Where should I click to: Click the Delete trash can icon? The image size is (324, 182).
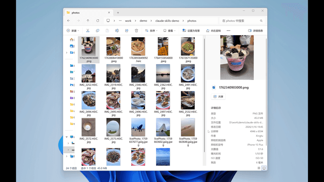pos(136,31)
